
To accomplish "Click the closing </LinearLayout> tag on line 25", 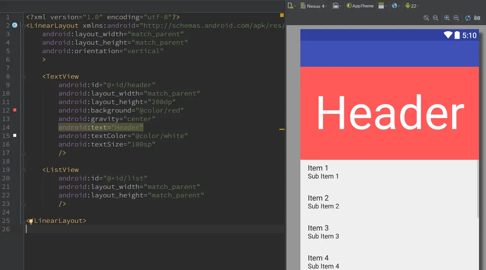I will pos(56,221).
